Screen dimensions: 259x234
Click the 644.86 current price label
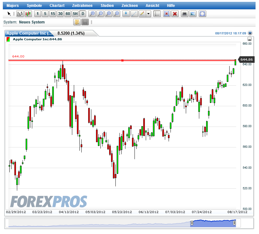pos(246,60)
